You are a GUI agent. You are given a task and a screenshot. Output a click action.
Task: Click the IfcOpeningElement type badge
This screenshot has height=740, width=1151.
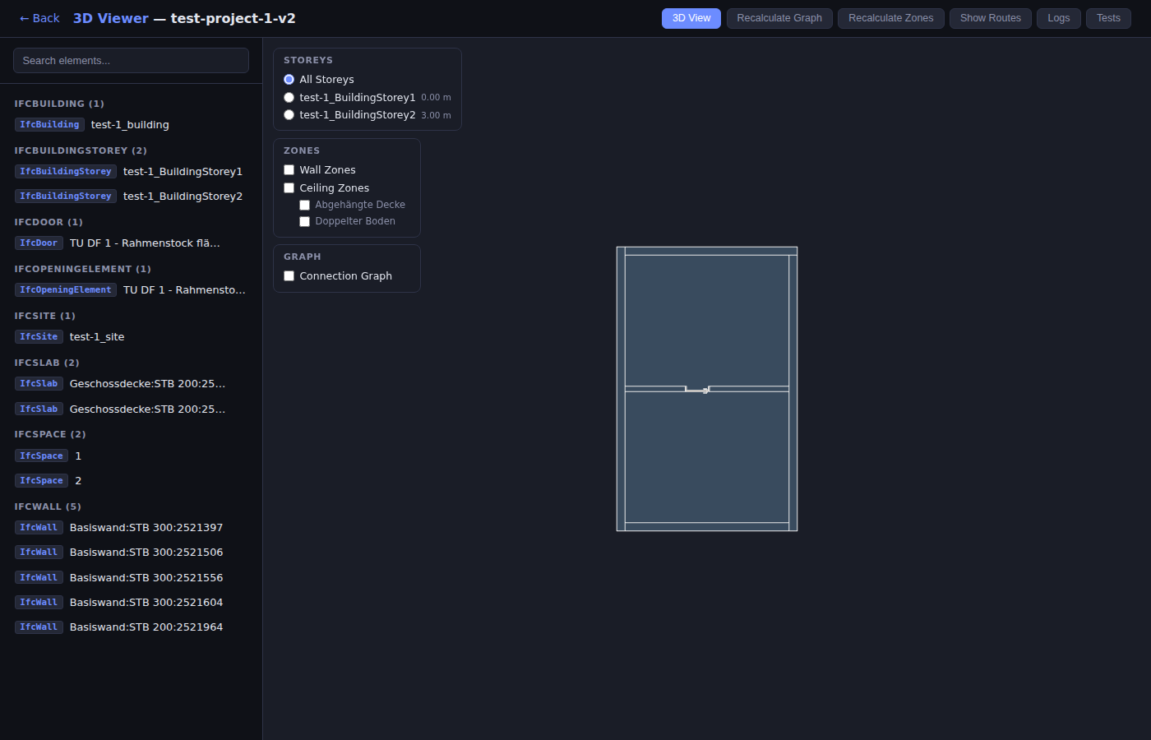coord(65,289)
